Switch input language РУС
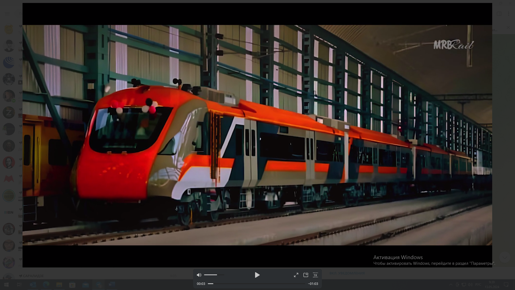Screen dimensions: 515x290 (478, 285)
